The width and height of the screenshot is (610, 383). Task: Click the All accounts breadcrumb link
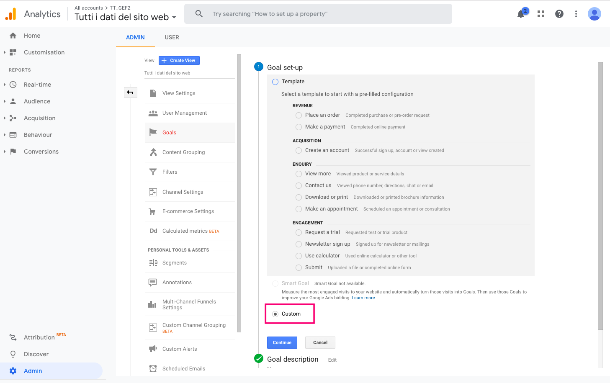pos(89,8)
